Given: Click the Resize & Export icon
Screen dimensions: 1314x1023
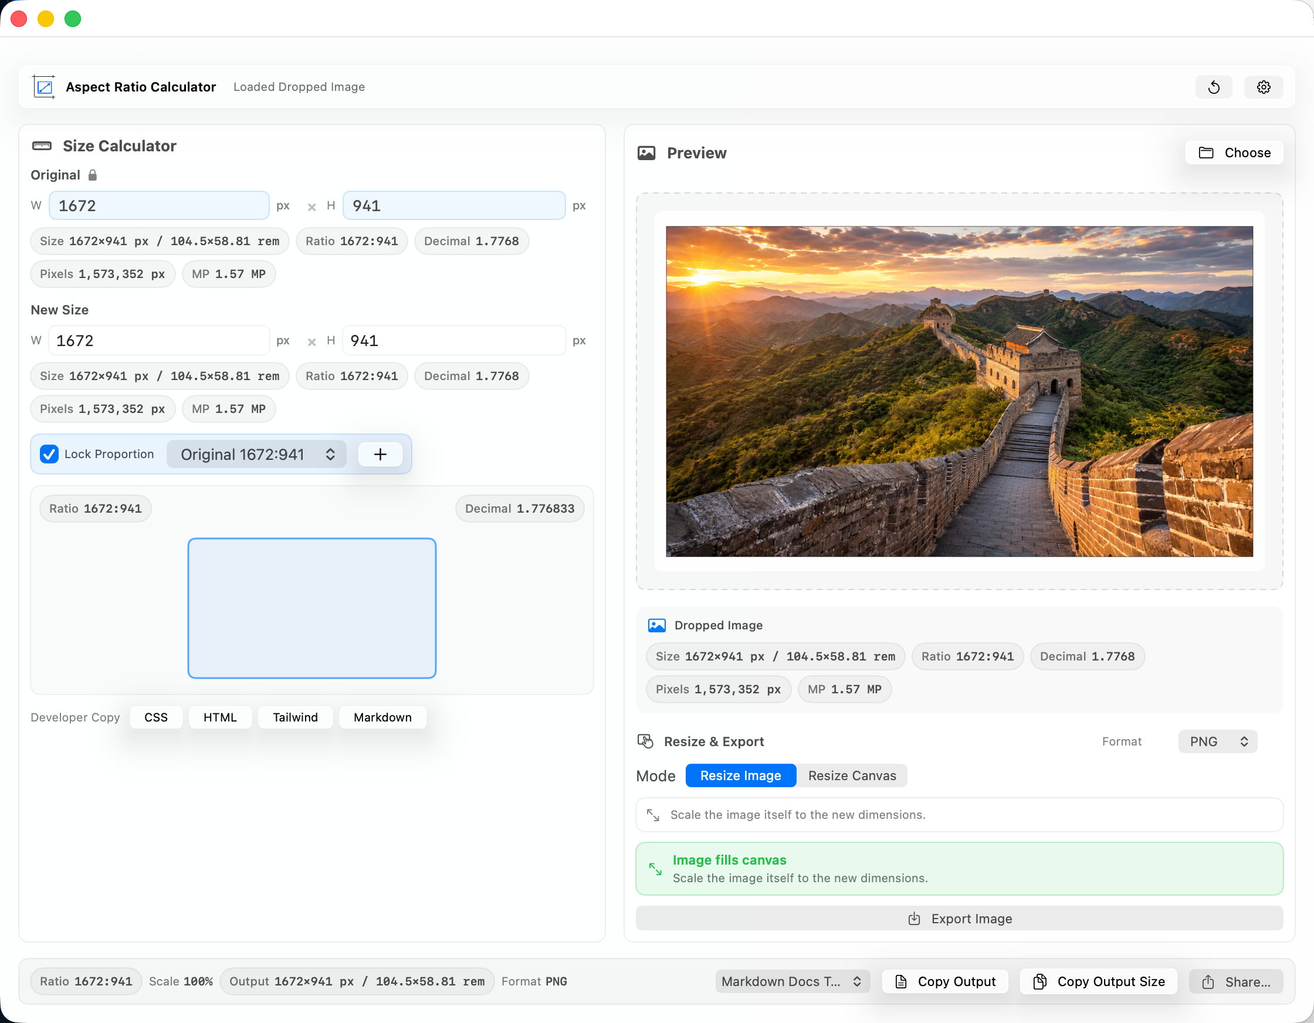Looking at the screenshot, I should tap(646, 741).
